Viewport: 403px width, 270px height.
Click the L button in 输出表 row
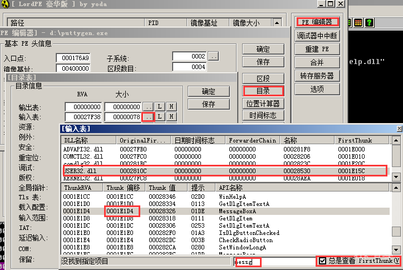click(160, 106)
